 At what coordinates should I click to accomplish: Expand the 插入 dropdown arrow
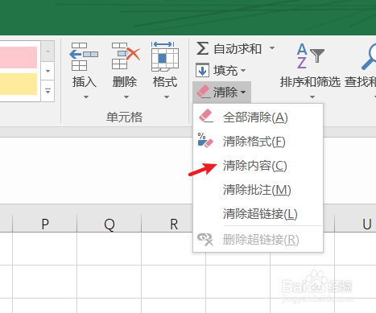pyautogui.click(x=86, y=97)
